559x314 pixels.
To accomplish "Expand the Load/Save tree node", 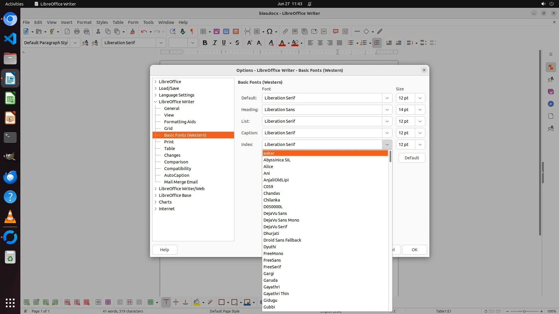I will point(156,88).
